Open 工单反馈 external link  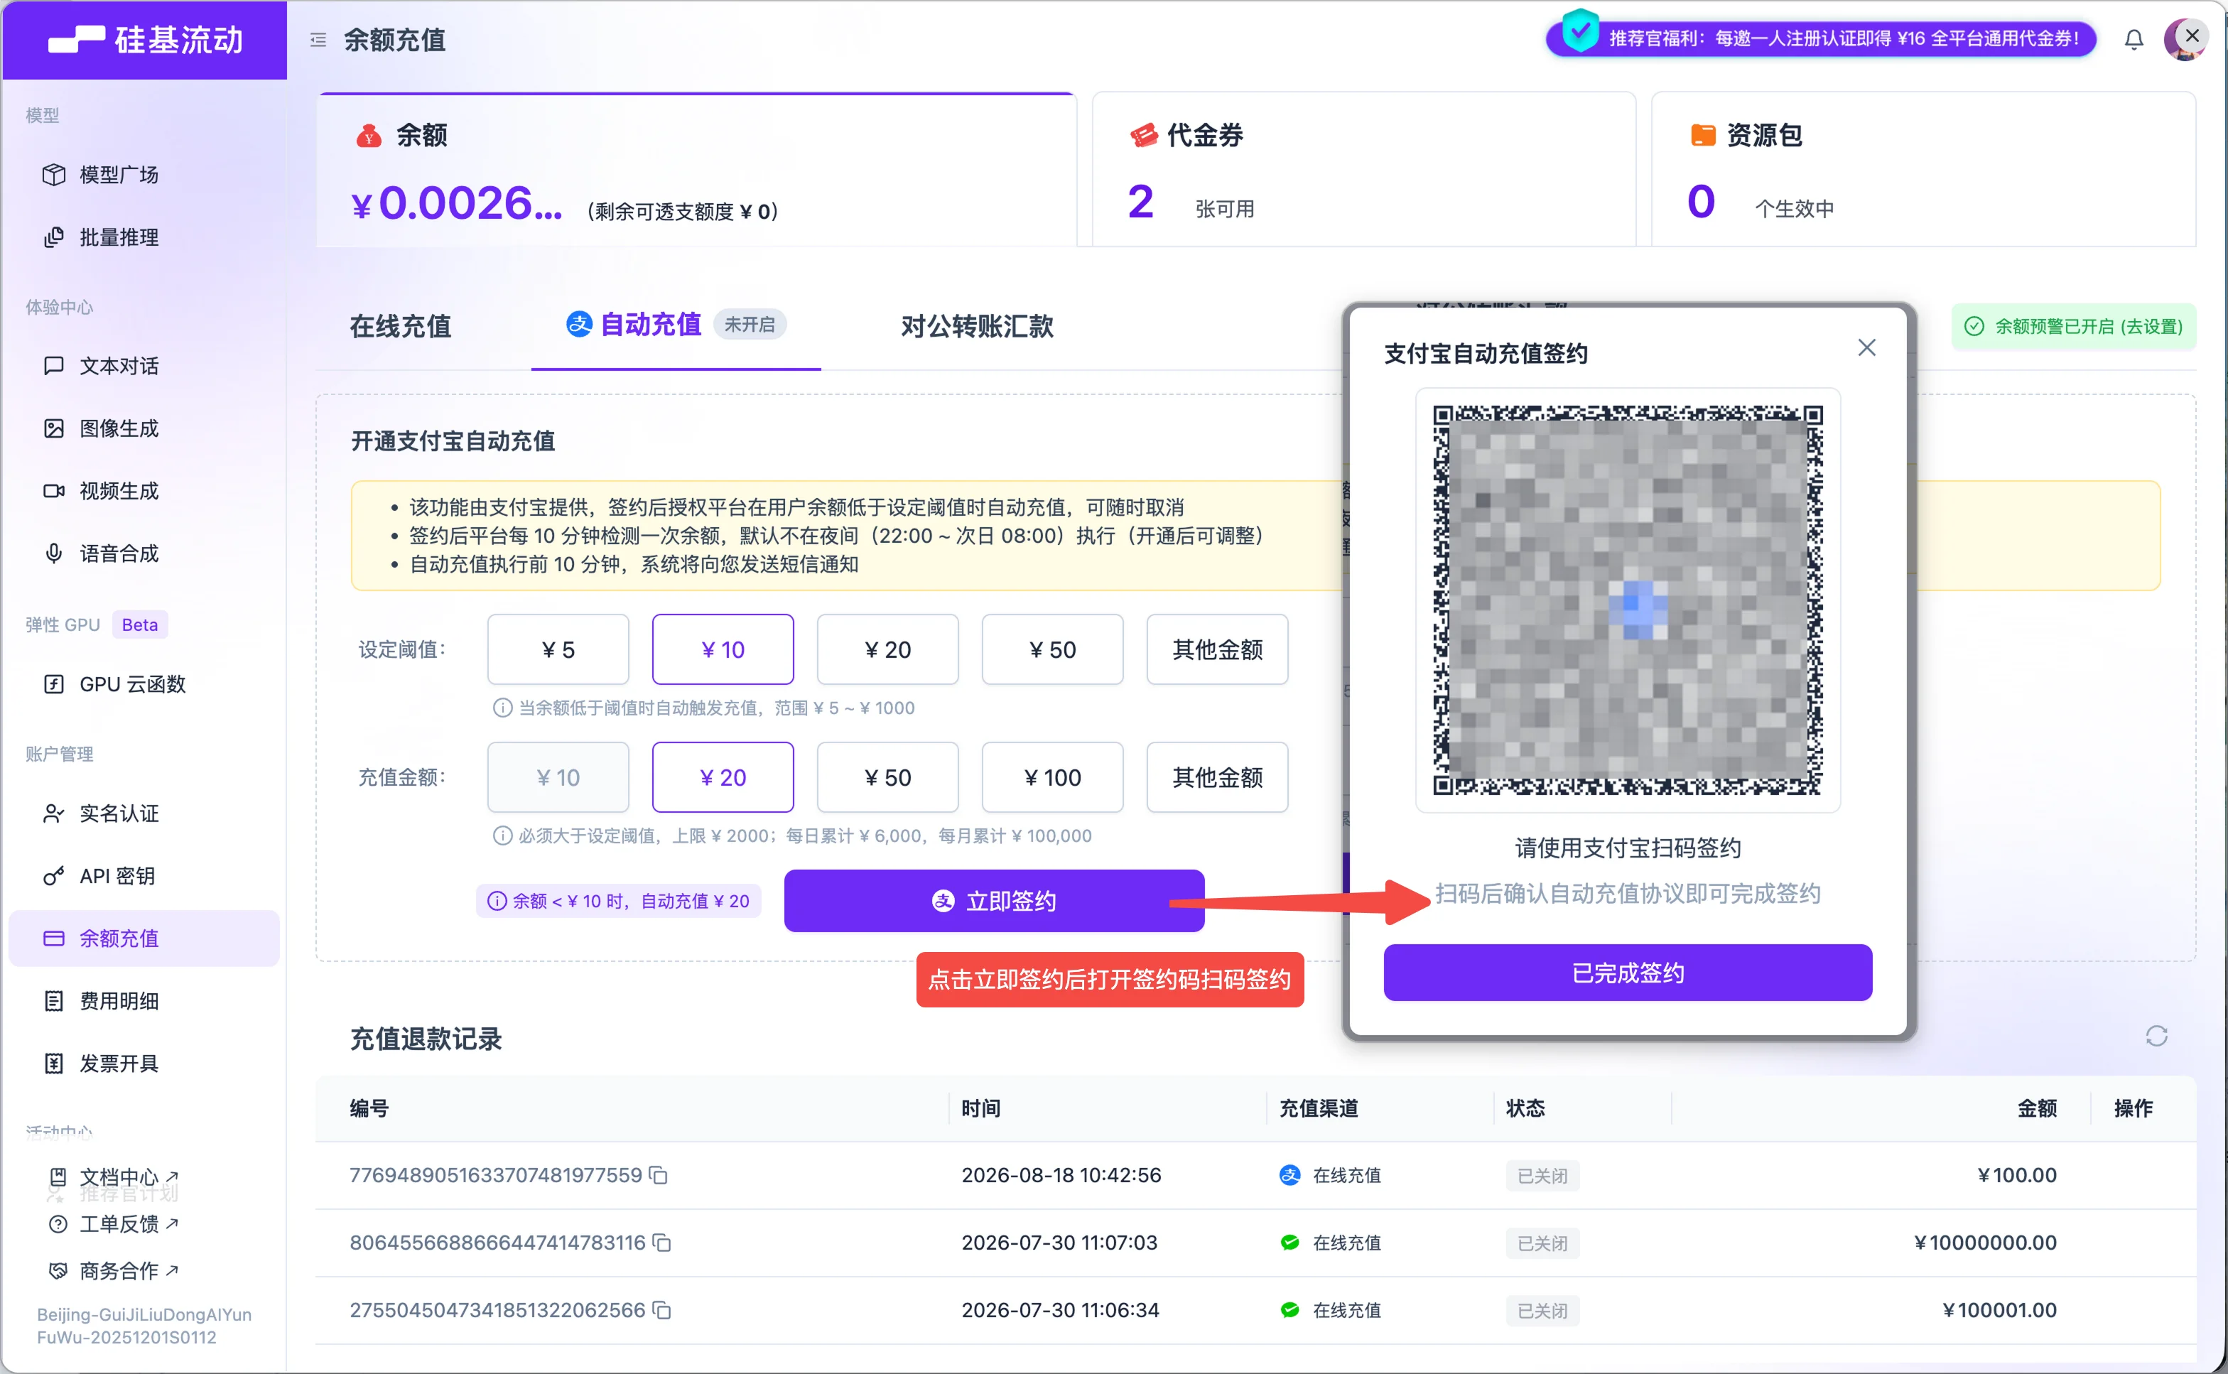pyautogui.click(x=113, y=1224)
